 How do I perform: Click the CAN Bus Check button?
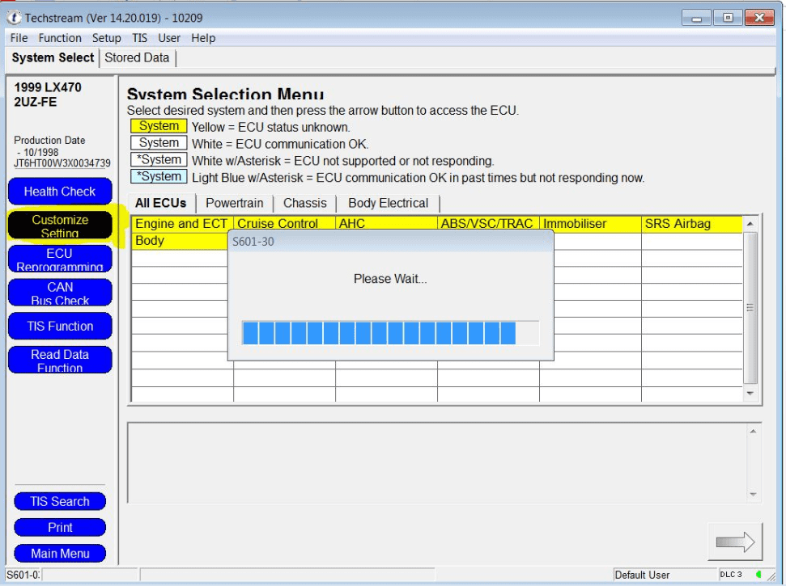pos(60,293)
